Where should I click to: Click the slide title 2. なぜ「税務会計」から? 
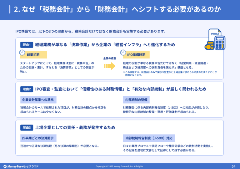(x=117, y=9)
